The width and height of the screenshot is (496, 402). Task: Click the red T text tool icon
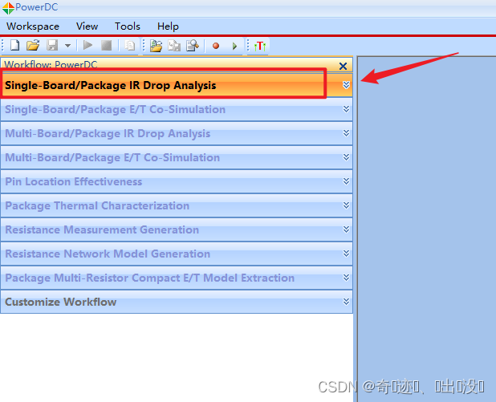click(260, 47)
